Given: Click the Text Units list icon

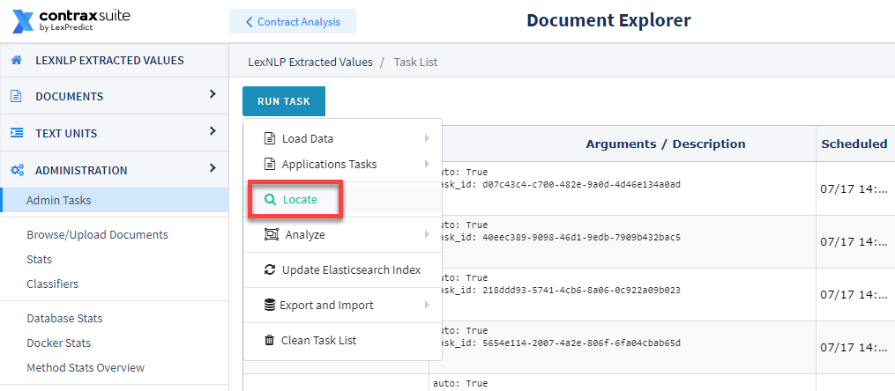Looking at the screenshot, I should point(17,133).
